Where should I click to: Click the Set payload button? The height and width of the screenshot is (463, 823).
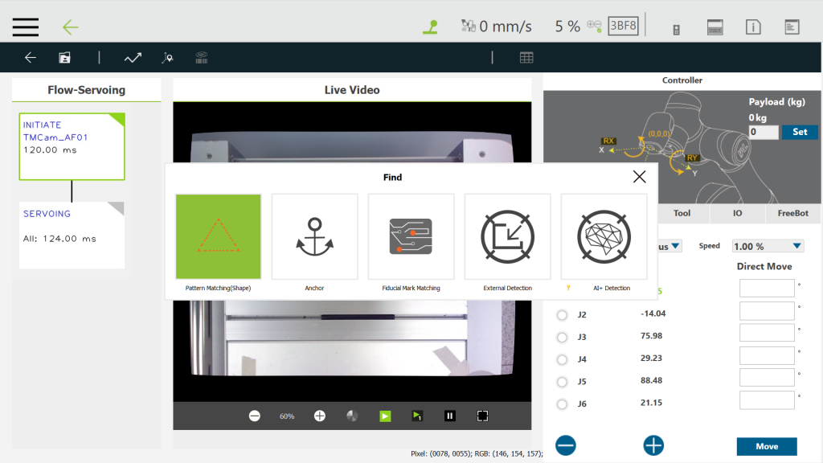pyautogui.click(x=799, y=132)
